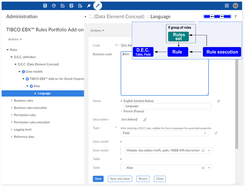Click the Revert button
Screen dimensions: 245x187
pos(143,179)
